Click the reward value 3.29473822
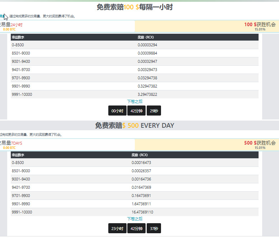 click(x=147, y=95)
